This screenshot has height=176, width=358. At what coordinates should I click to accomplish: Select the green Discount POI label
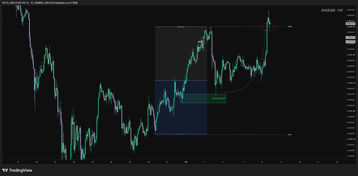[219, 98]
